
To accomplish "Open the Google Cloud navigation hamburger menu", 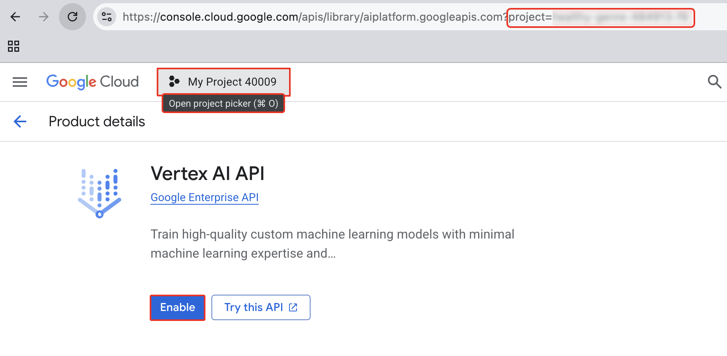I will [x=20, y=82].
